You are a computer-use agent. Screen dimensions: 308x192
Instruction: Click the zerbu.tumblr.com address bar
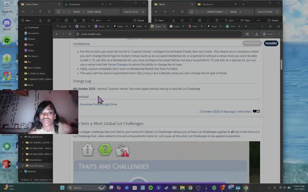[x=158, y=34]
